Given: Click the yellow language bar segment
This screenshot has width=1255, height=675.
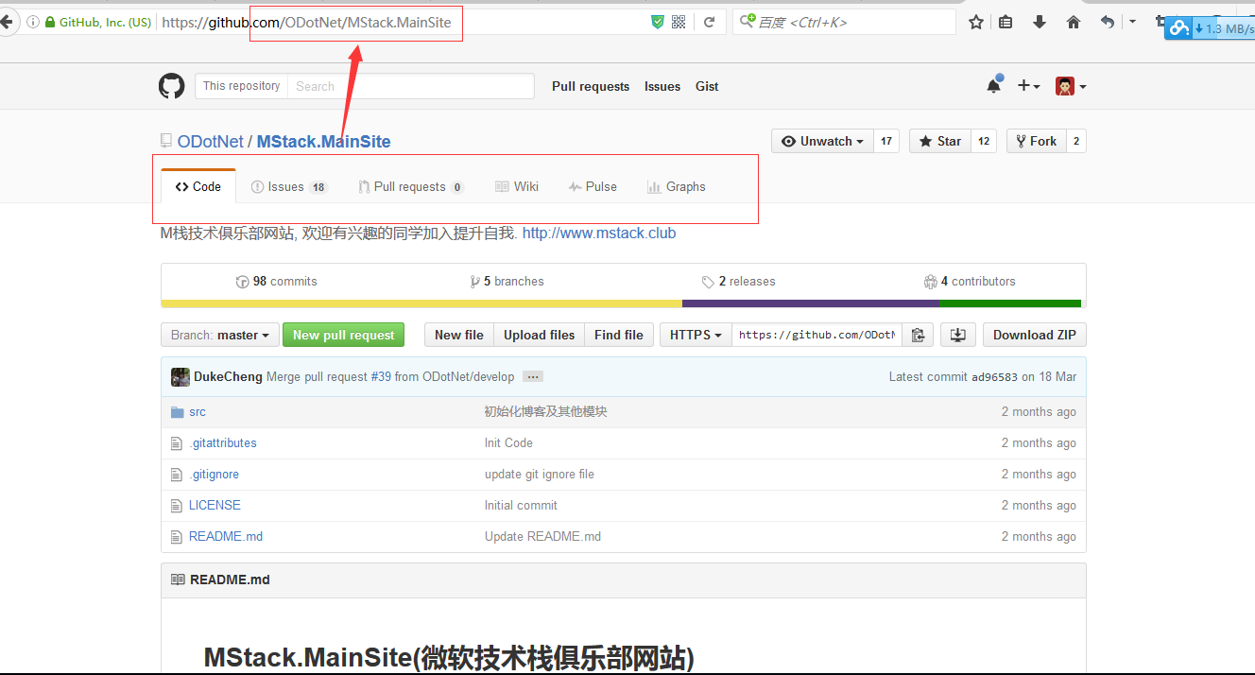Looking at the screenshot, I should (421, 303).
